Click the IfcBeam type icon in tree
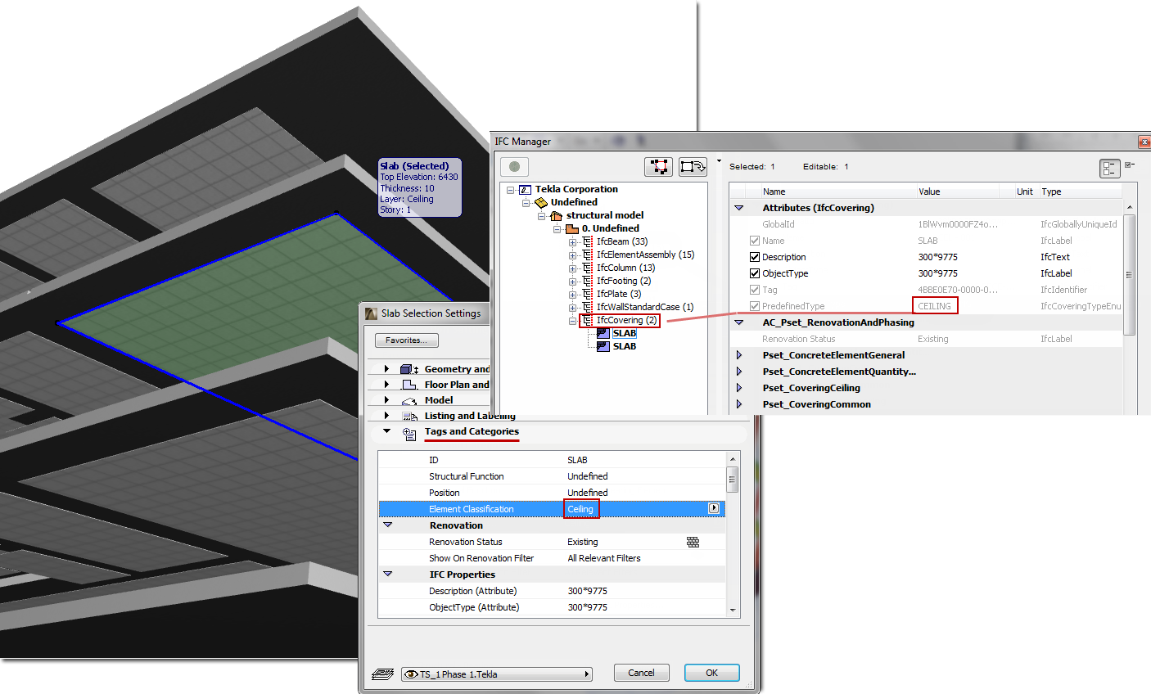The image size is (1151, 694). point(587,241)
